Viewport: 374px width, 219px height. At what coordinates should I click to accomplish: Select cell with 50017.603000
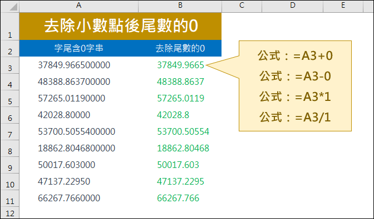[78, 165]
